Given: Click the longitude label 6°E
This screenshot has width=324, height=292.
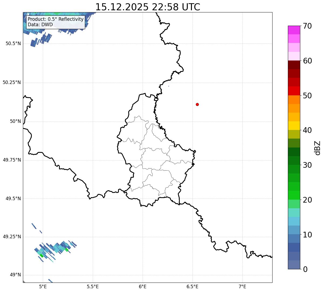Looking at the screenshot, I should tap(143, 286).
